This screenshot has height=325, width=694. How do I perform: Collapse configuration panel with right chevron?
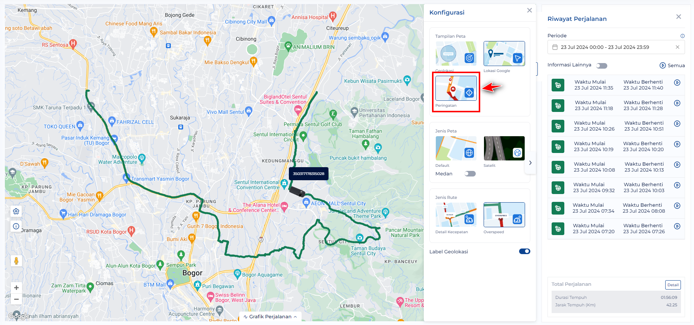click(x=530, y=163)
